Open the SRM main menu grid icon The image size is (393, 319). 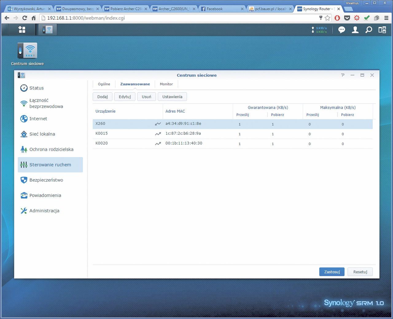point(22,30)
